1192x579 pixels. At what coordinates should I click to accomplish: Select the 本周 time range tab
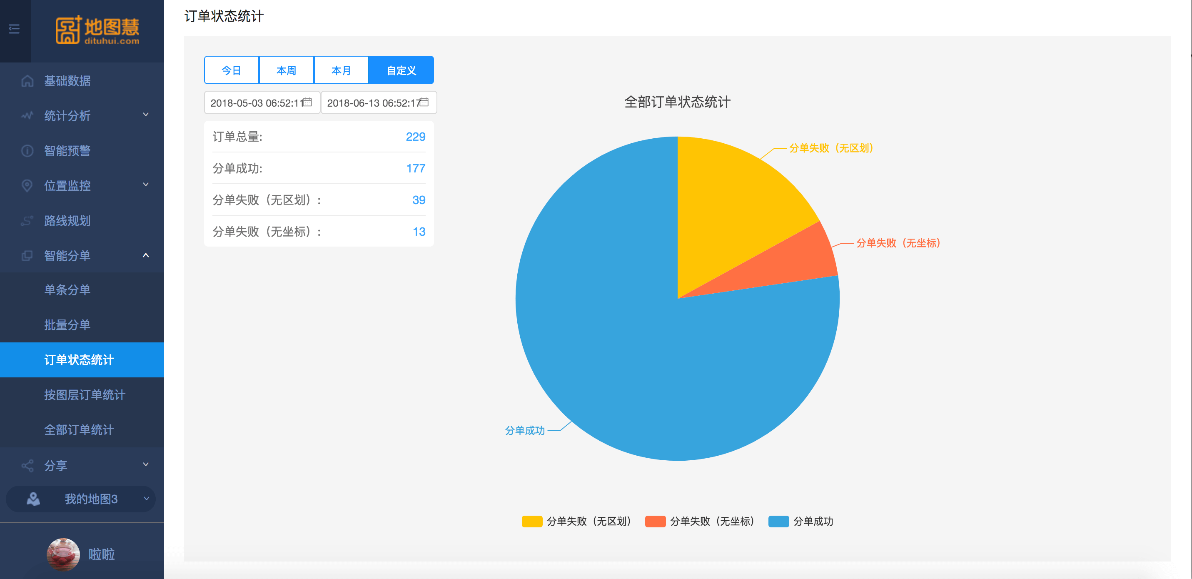coord(287,70)
